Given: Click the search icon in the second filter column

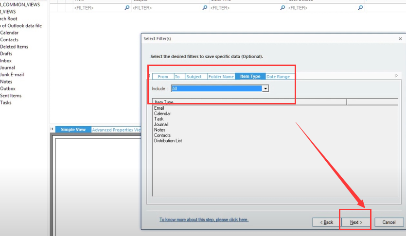Looking at the screenshot, I should [x=205, y=8].
